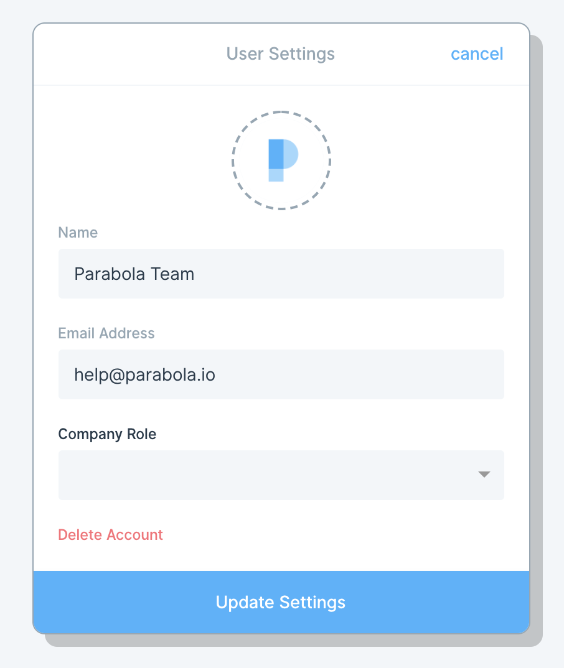Click the Parabola P logo avatar

[283, 160]
